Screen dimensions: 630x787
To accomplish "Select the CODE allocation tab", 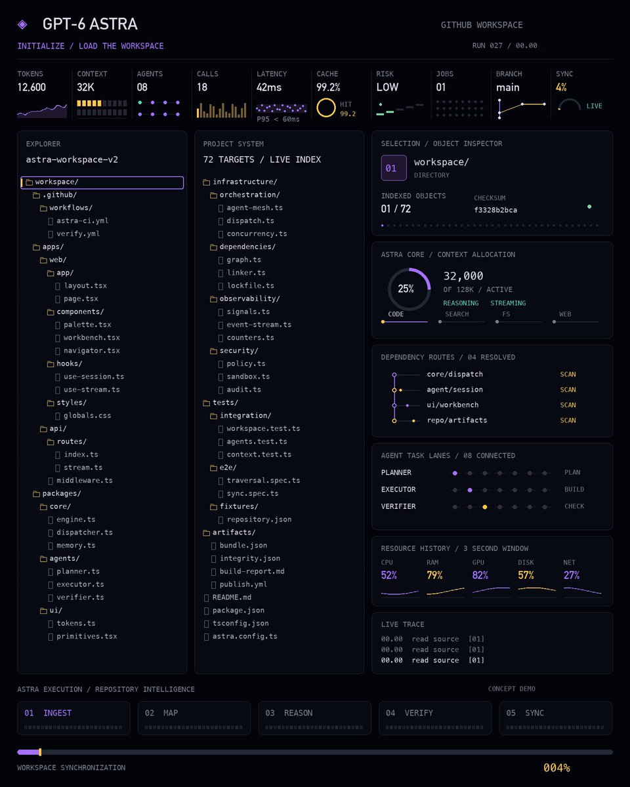I will coord(404,317).
